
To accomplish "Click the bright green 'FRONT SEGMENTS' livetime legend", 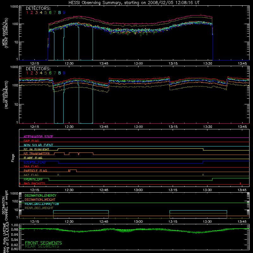I will (x=43, y=243).
